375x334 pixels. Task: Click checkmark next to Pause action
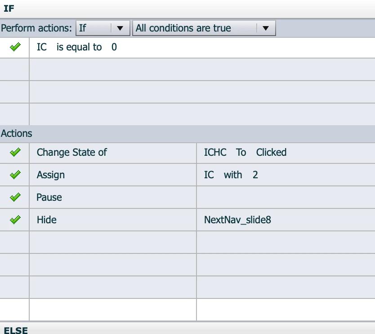[15, 197]
